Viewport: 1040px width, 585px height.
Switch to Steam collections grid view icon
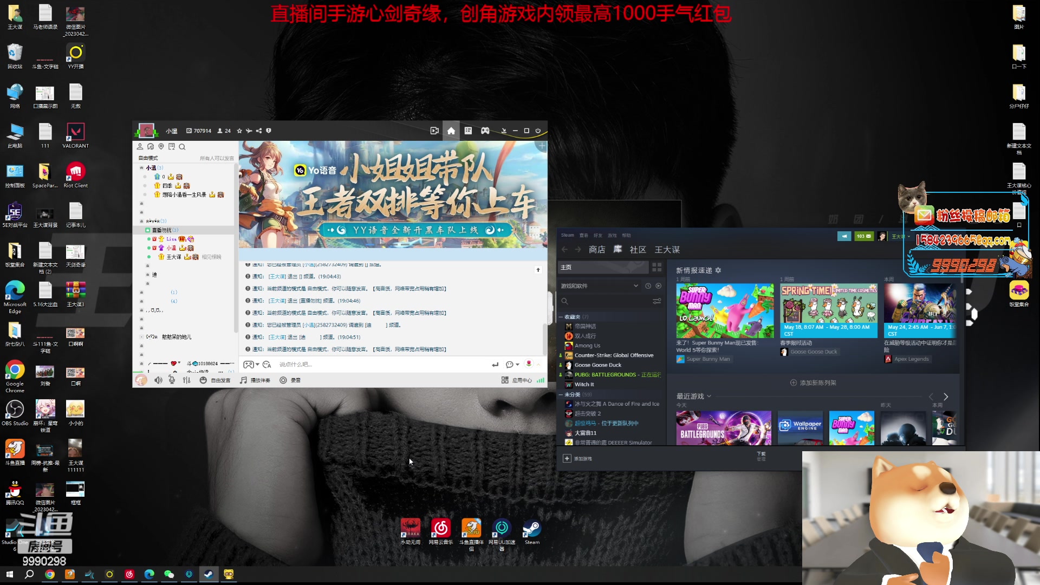657,267
